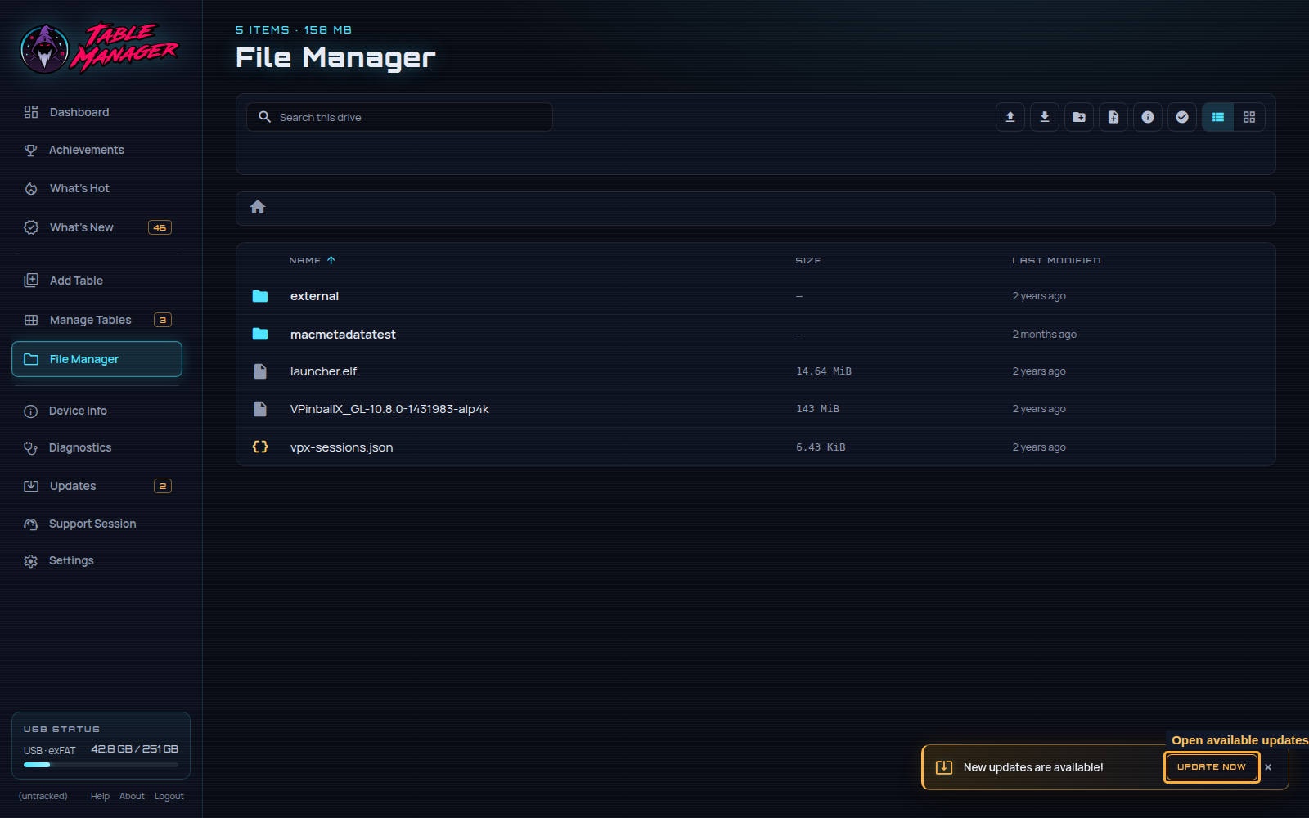Image resolution: width=1309 pixels, height=818 pixels.
Task: Click the checkmark select toolbar icon
Action: click(1182, 117)
